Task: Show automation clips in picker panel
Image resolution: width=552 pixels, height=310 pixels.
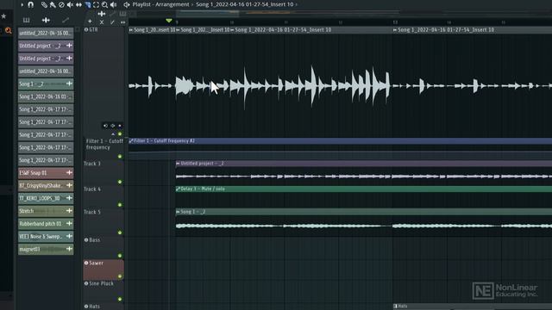Action: [x=66, y=20]
